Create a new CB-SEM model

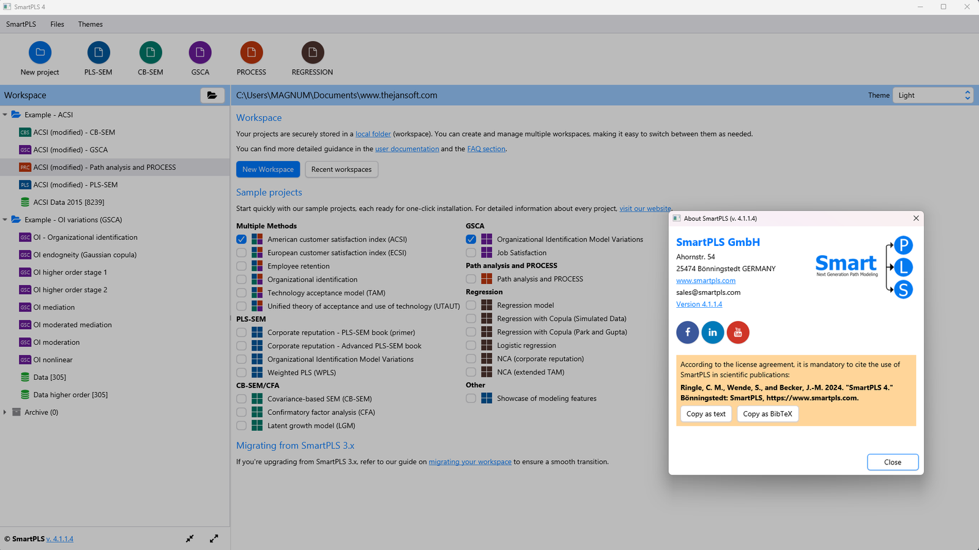tap(151, 53)
